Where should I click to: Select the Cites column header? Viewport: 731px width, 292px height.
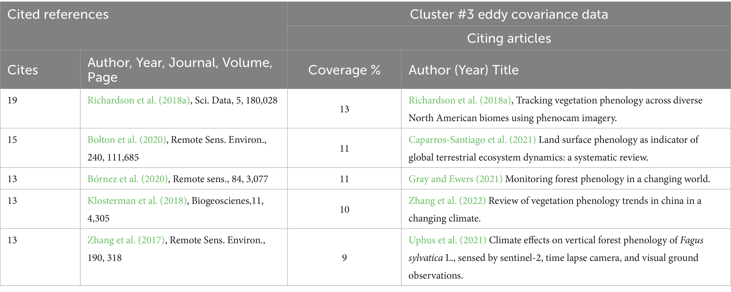tap(23, 70)
